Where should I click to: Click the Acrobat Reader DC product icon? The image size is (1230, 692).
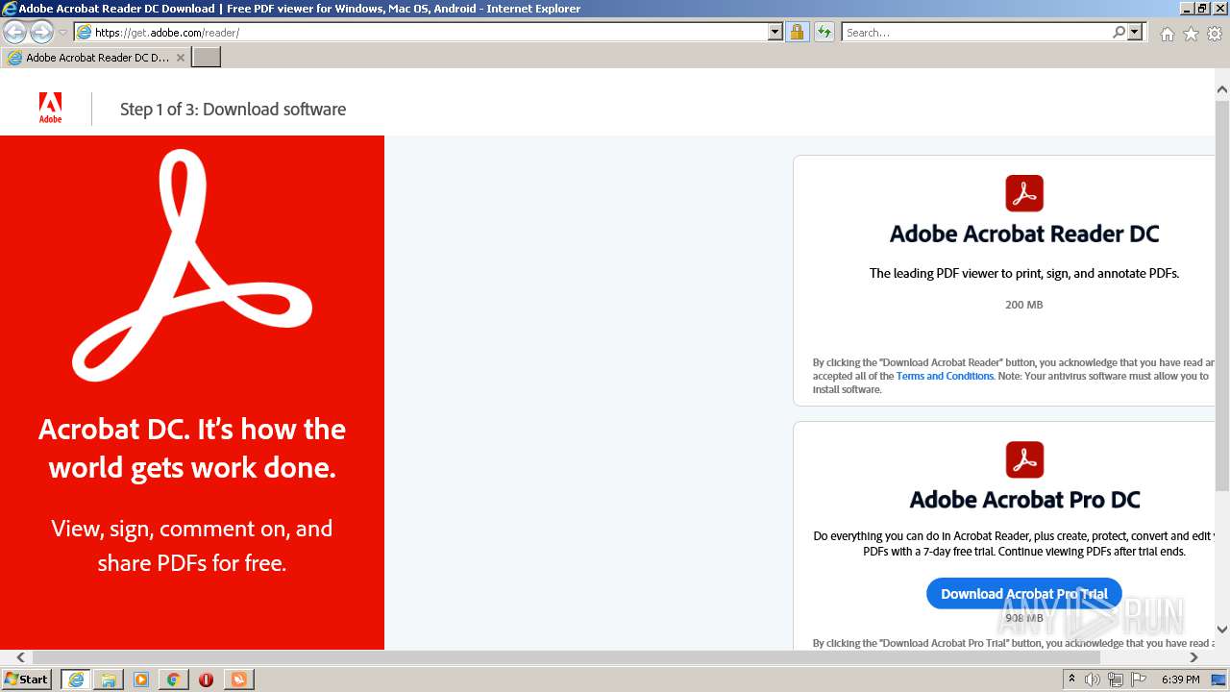click(1024, 193)
